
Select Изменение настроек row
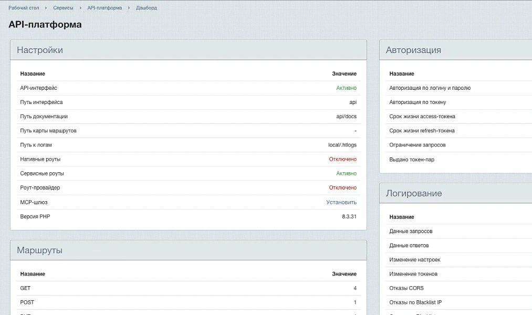pos(458,259)
